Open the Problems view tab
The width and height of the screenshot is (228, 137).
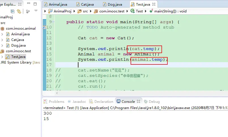56,102
